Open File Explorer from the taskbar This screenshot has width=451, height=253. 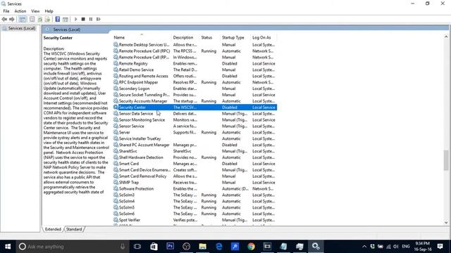coord(202,247)
